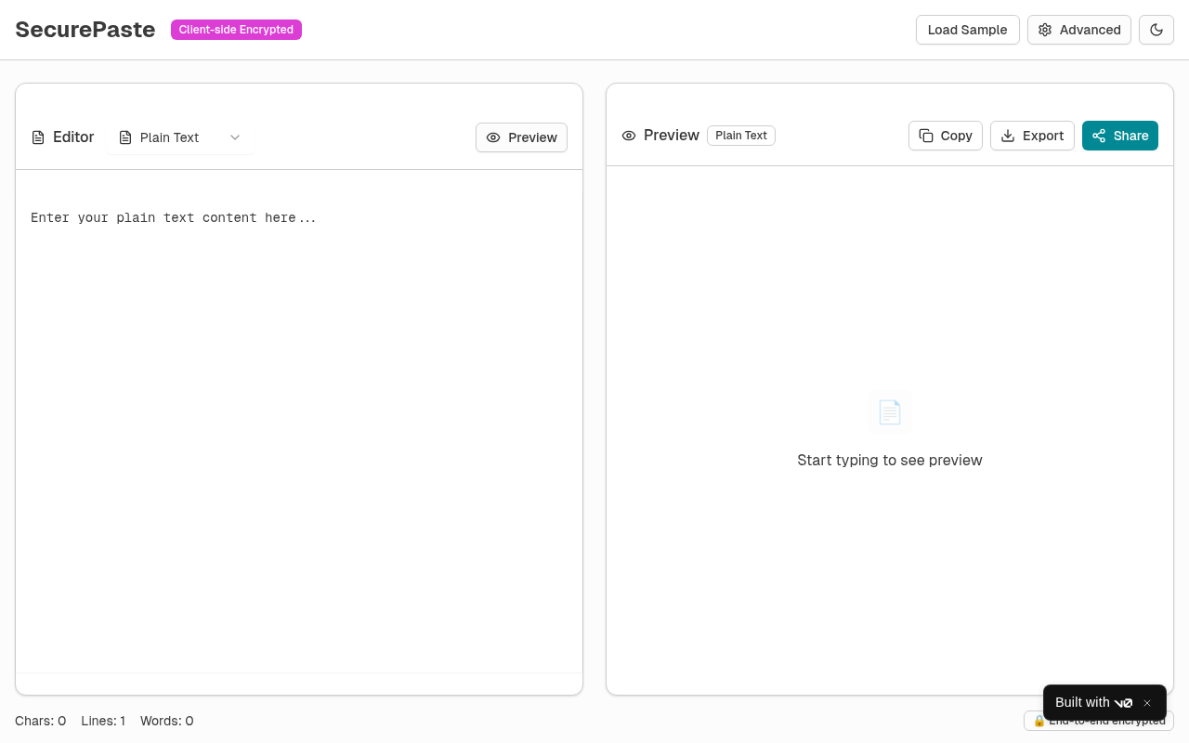Close the Built with v0 banner
The width and height of the screenshot is (1189, 743).
[1147, 703]
